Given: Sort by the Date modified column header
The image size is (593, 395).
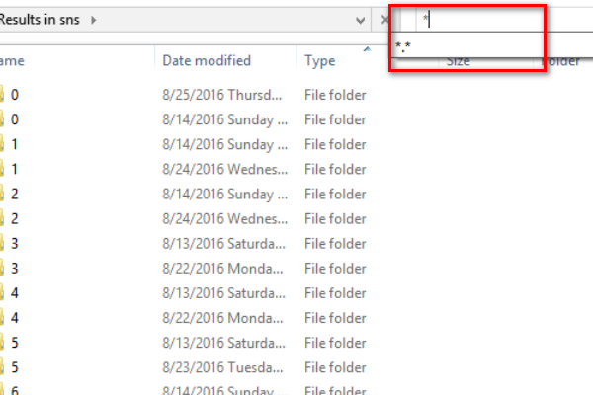Looking at the screenshot, I should [207, 60].
